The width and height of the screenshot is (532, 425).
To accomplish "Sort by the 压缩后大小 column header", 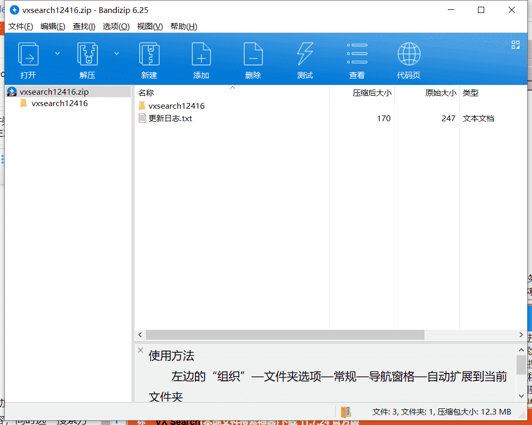I will click(x=362, y=93).
